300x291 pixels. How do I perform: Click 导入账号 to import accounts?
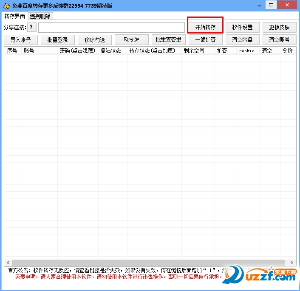pyautogui.click(x=21, y=40)
